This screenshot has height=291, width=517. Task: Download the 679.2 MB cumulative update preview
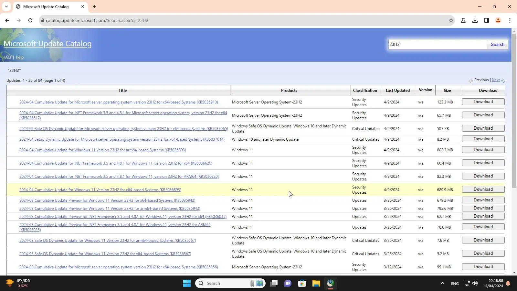[483, 200]
